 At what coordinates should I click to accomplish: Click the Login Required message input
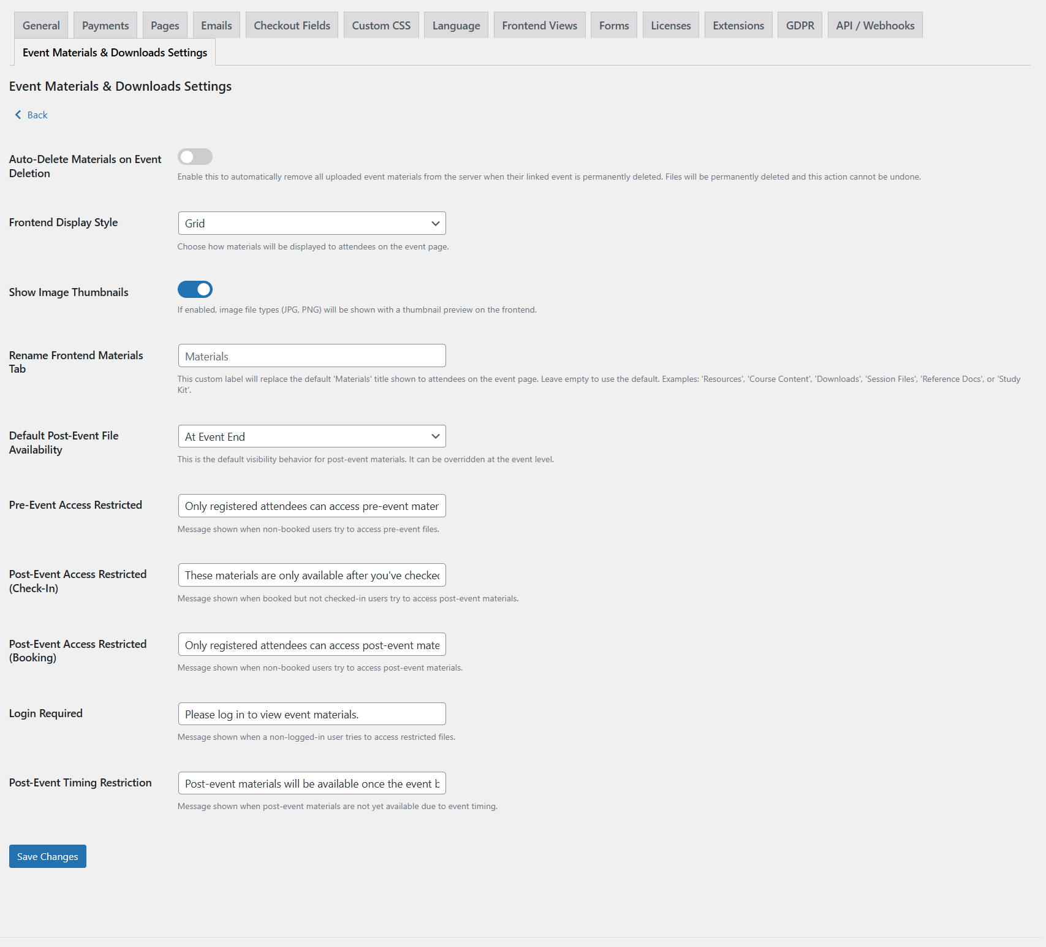click(x=312, y=714)
